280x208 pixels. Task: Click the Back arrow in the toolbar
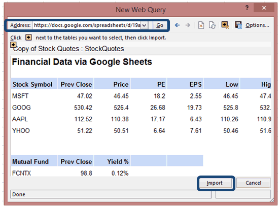pos(177,25)
